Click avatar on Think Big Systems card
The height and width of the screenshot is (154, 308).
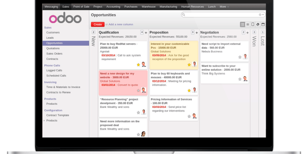pyautogui.click(x=245, y=79)
